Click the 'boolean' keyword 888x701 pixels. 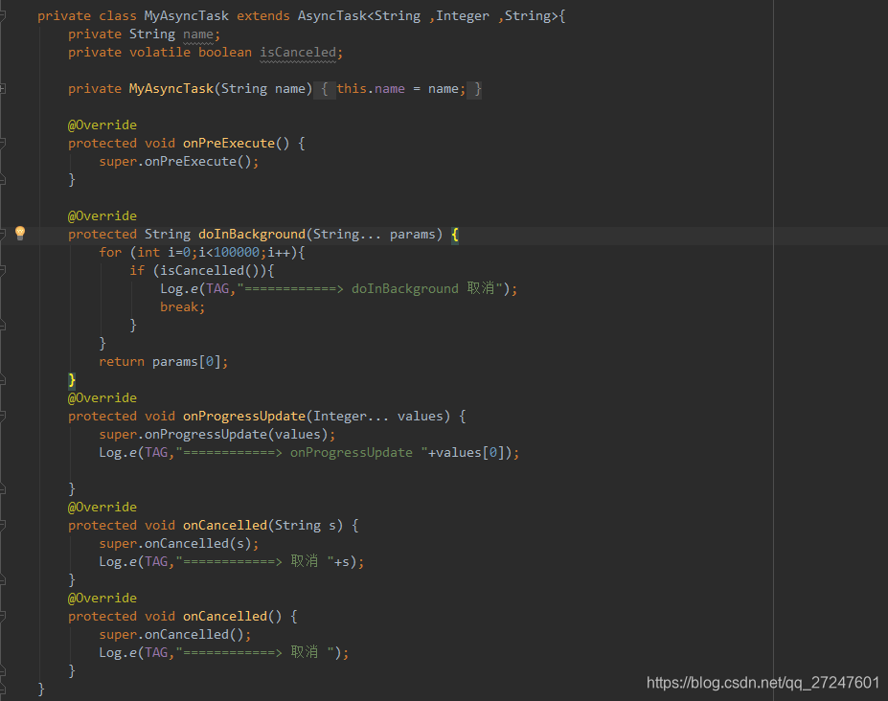pyautogui.click(x=225, y=53)
